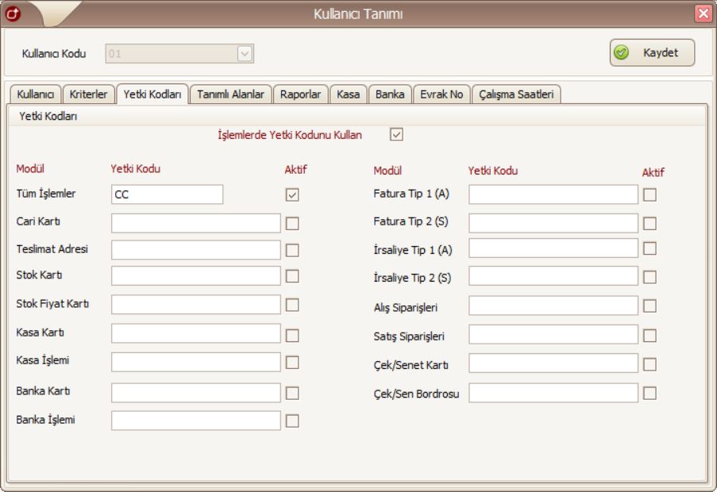Open the Kriterler tab
The width and height of the screenshot is (717, 492).
88,94
